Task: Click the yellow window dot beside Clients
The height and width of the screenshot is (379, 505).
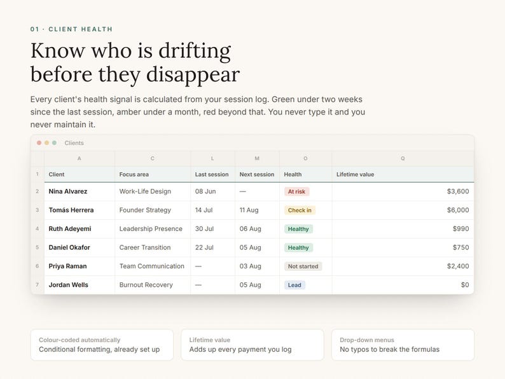Action: pos(46,142)
